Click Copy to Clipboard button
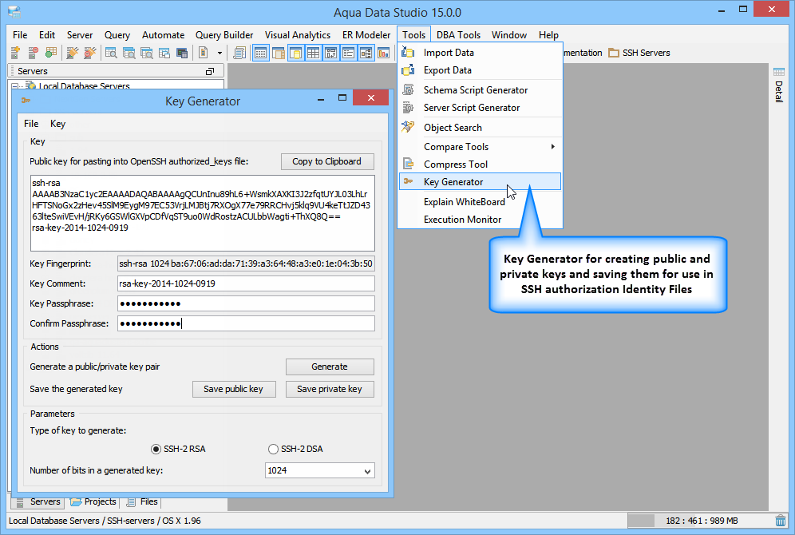 point(327,161)
